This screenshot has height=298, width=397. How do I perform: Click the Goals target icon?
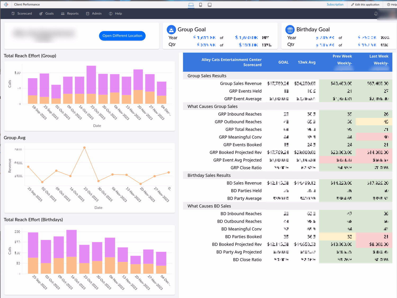pos(40,13)
